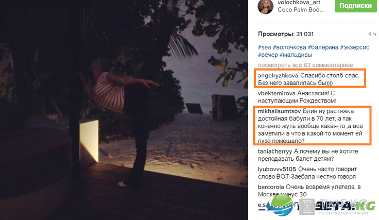Click the green Подписки button

[355, 6]
